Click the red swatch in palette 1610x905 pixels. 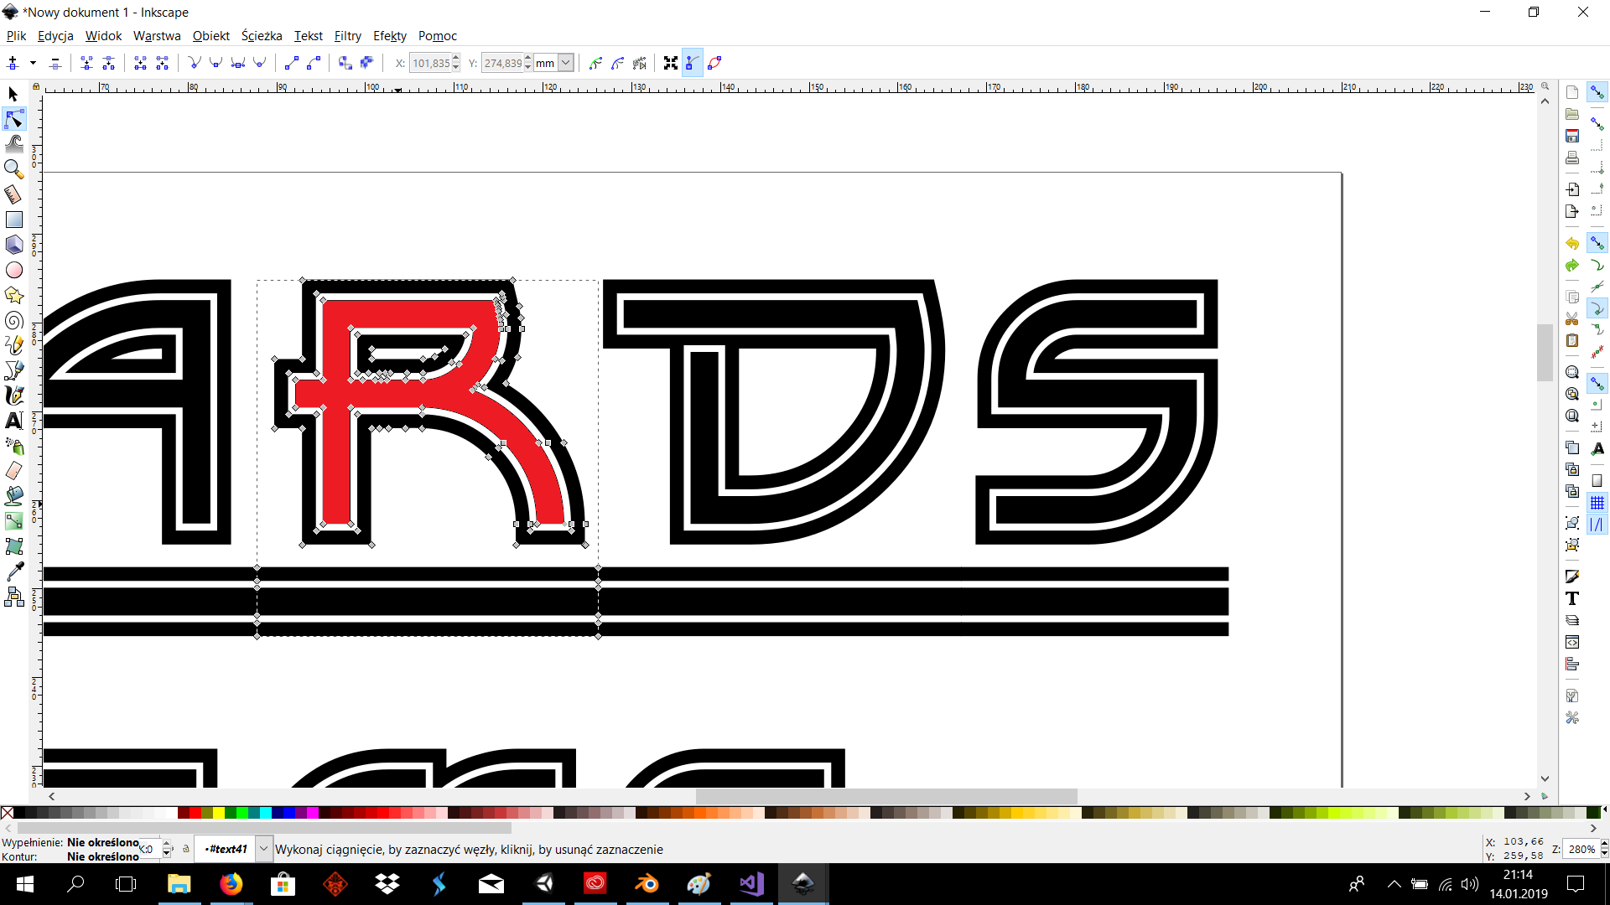tap(195, 813)
